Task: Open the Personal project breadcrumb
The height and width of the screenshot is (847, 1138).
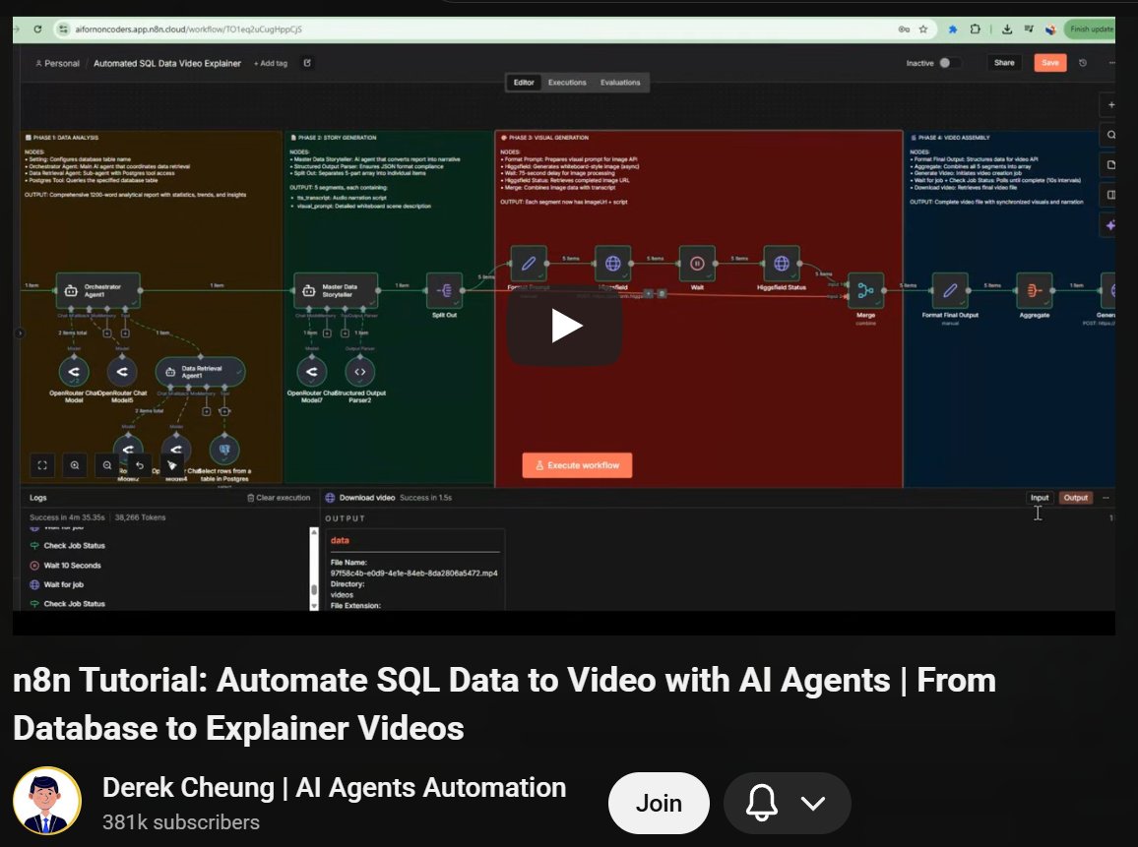Action: [x=57, y=63]
